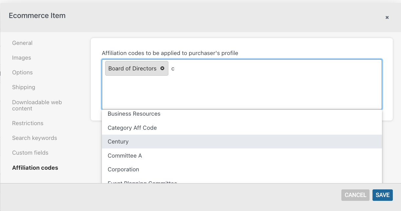
Task: Click the Cancel button
Action: (355, 195)
